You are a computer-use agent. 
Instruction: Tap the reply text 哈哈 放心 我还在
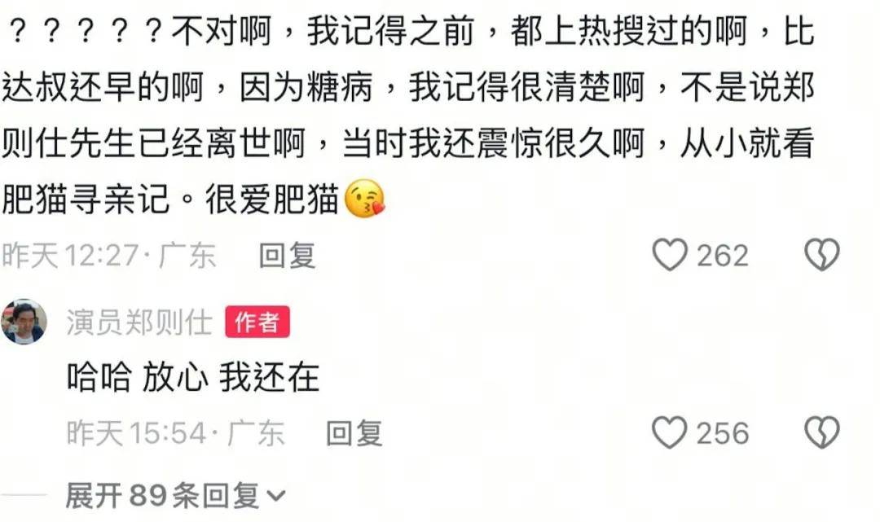click(193, 376)
